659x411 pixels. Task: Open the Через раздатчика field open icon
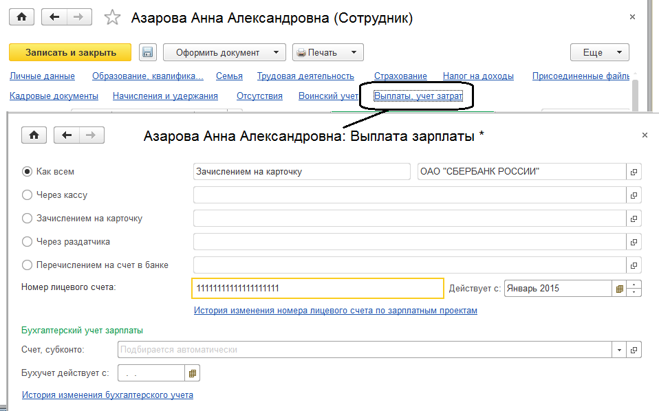tap(634, 242)
